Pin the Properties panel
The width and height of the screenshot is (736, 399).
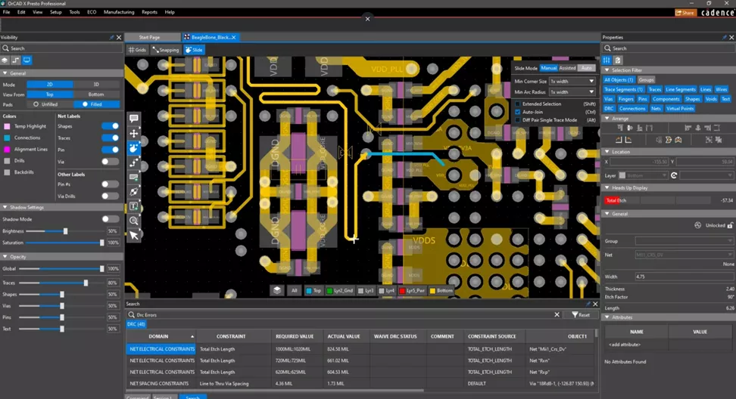point(725,38)
